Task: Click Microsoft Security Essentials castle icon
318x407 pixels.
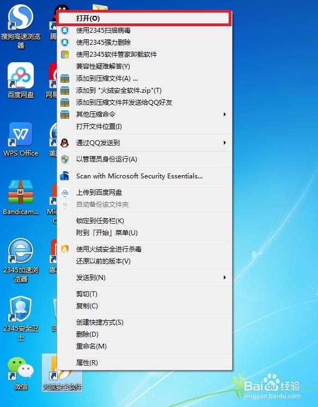Action: click(x=65, y=176)
